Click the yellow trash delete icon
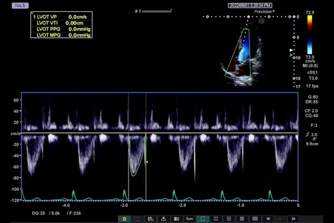 click(x=124, y=219)
